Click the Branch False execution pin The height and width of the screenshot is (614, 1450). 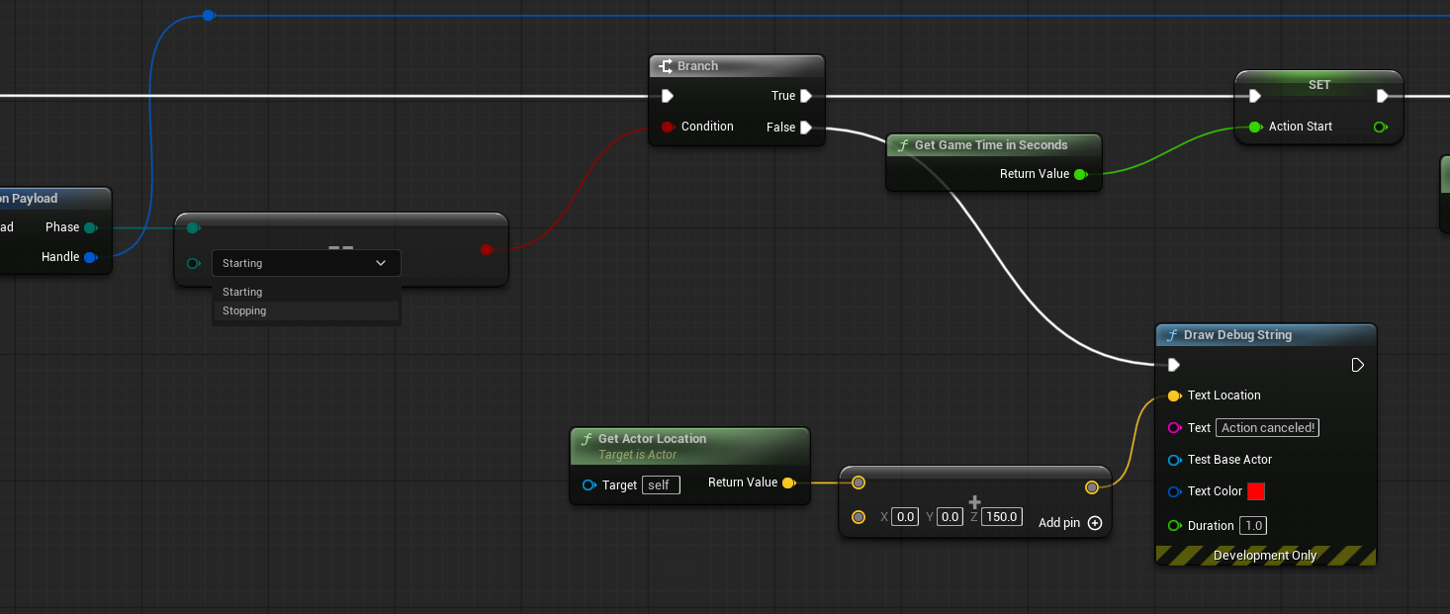[806, 128]
